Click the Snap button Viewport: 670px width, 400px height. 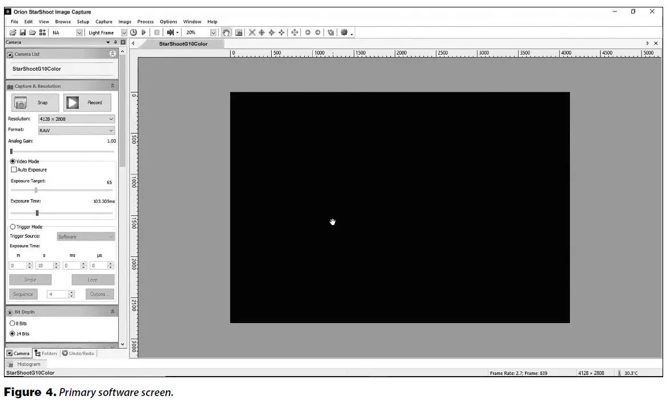pyautogui.click(x=35, y=103)
